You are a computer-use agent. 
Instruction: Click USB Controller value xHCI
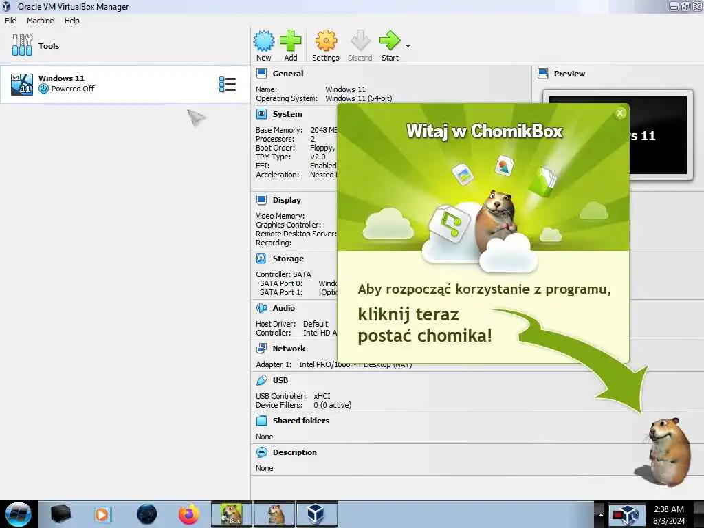[322, 396]
